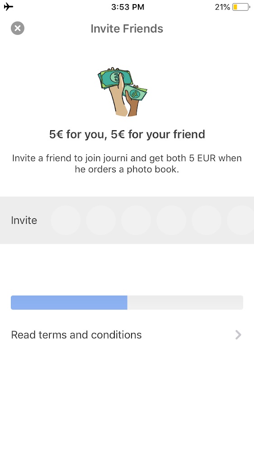The width and height of the screenshot is (254, 452).
Task: Tap the "5€ for you, 5€ for your friend" heading
Action: [x=127, y=134]
